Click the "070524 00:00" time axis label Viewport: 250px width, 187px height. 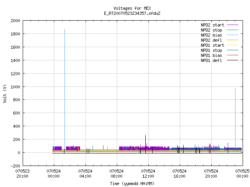coord(54,174)
